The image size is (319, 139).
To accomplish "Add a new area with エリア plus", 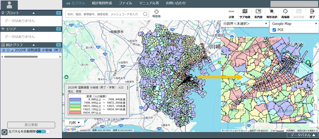I will click(x=59, y=29).
